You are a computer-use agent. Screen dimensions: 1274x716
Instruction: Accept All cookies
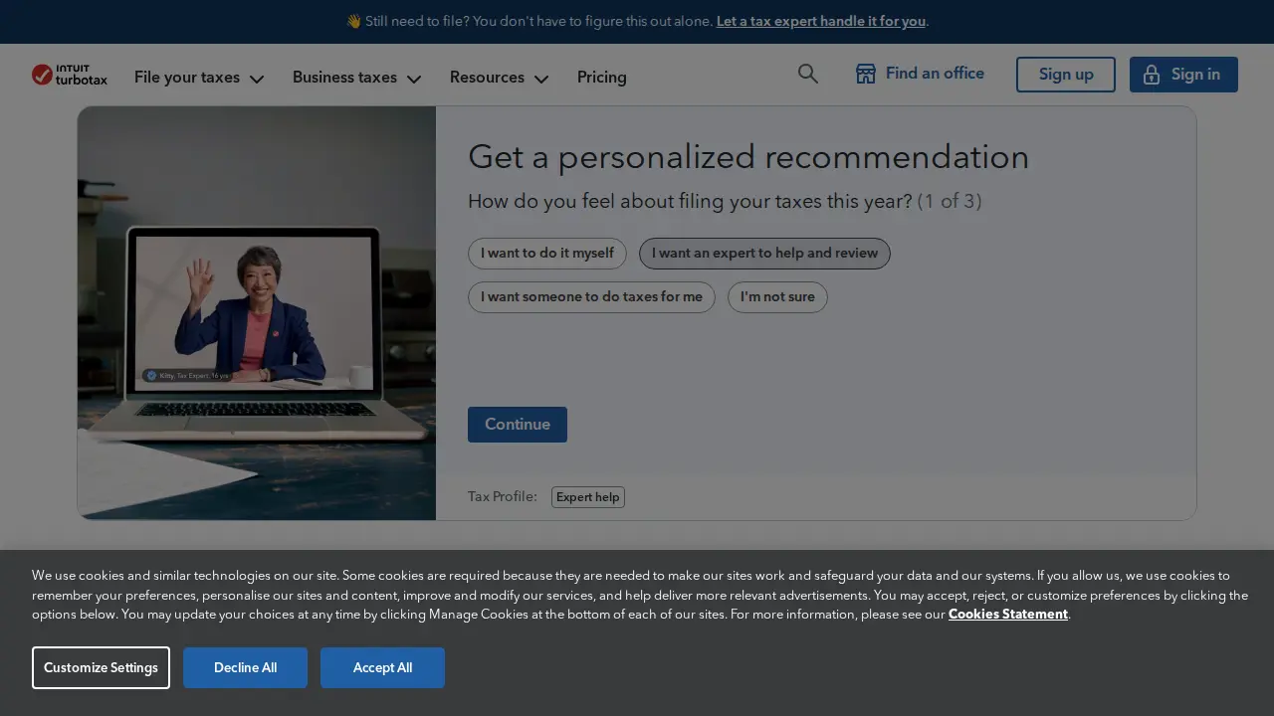pos(382,667)
